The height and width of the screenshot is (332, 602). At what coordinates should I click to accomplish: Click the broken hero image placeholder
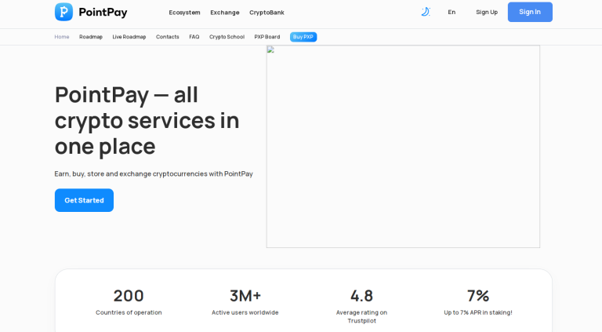403,147
